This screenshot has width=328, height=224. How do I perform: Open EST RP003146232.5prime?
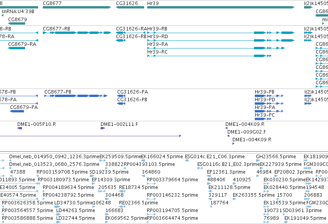pos(172,196)
